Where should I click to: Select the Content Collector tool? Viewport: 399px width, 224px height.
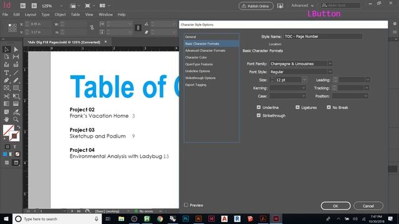click(x=7, y=65)
